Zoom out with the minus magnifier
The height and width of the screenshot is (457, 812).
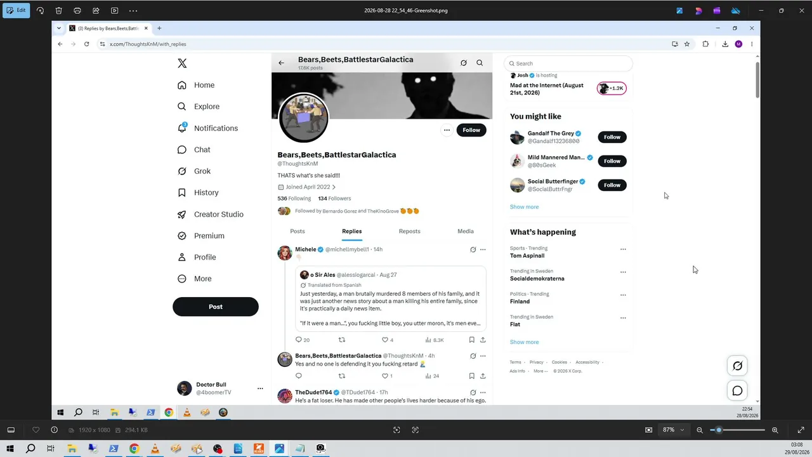point(700,430)
